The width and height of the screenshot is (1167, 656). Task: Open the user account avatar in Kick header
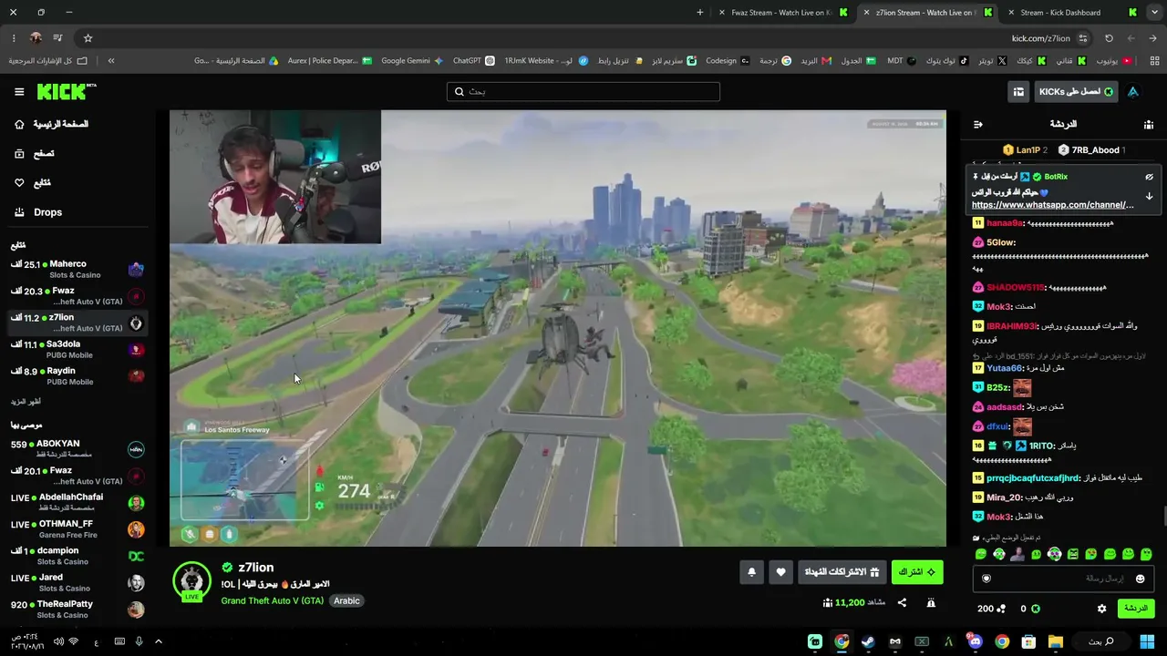coord(1133,92)
